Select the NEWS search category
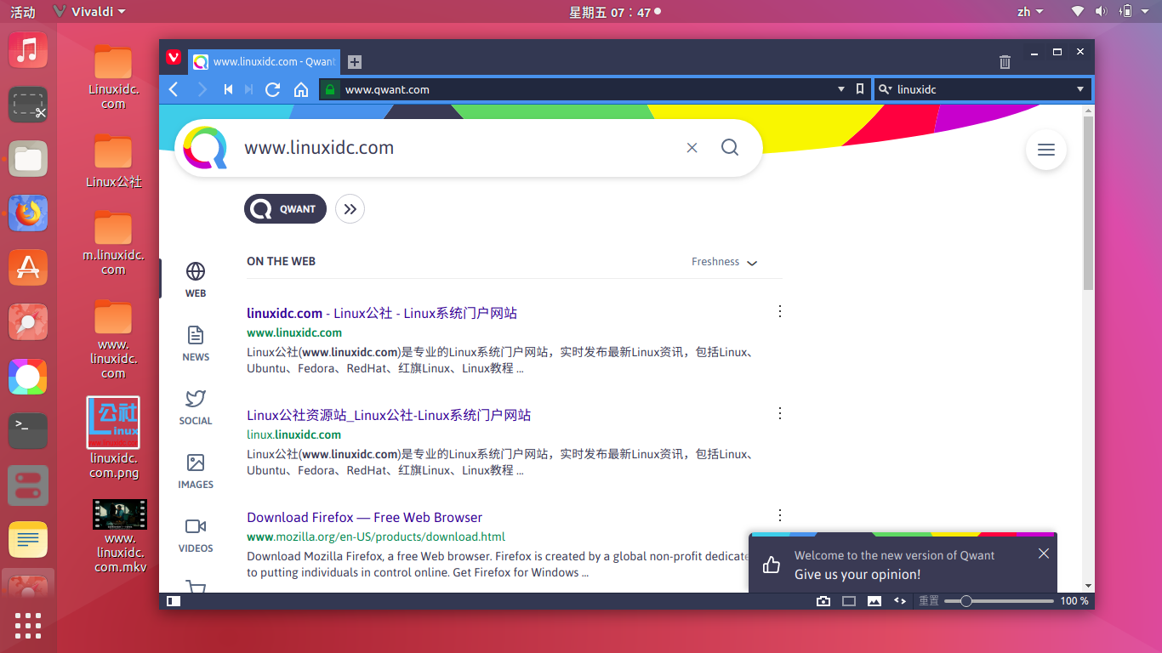The height and width of the screenshot is (653, 1162). [x=196, y=344]
